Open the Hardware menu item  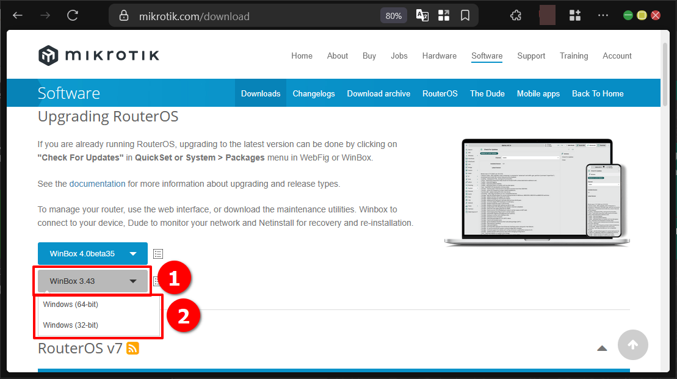(439, 56)
